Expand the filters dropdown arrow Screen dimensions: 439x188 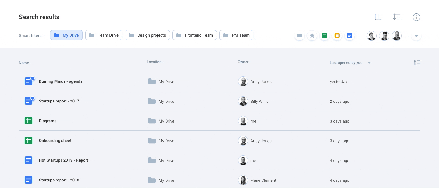[416, 36]
